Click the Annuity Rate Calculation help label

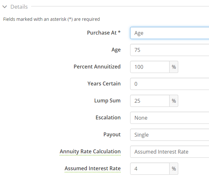coord(90,152)
